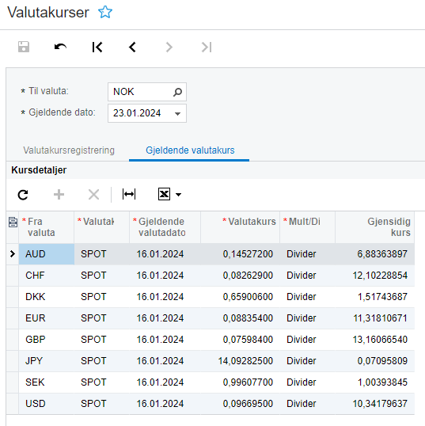Image resolution: width=425 pixels, height=426 pixels.
Task: Sort by the Gjensidig kurs header
Action: click(x=375, y=227)
